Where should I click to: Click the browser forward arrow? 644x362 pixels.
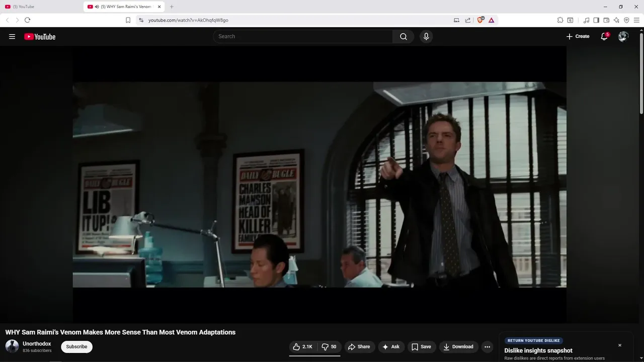(x=17, y=20)
